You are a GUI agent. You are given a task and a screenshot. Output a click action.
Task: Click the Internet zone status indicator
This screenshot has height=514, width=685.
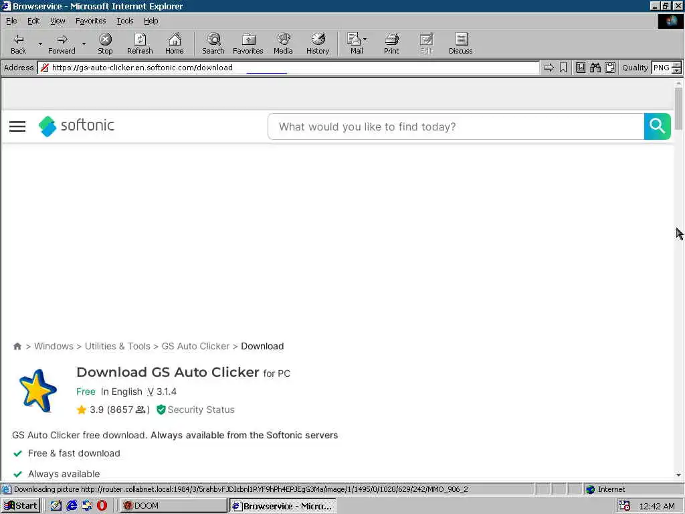tap(605, 489)
